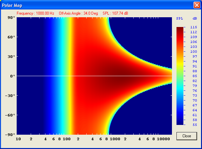Click the 76 dB scale label

coord(195,91)
